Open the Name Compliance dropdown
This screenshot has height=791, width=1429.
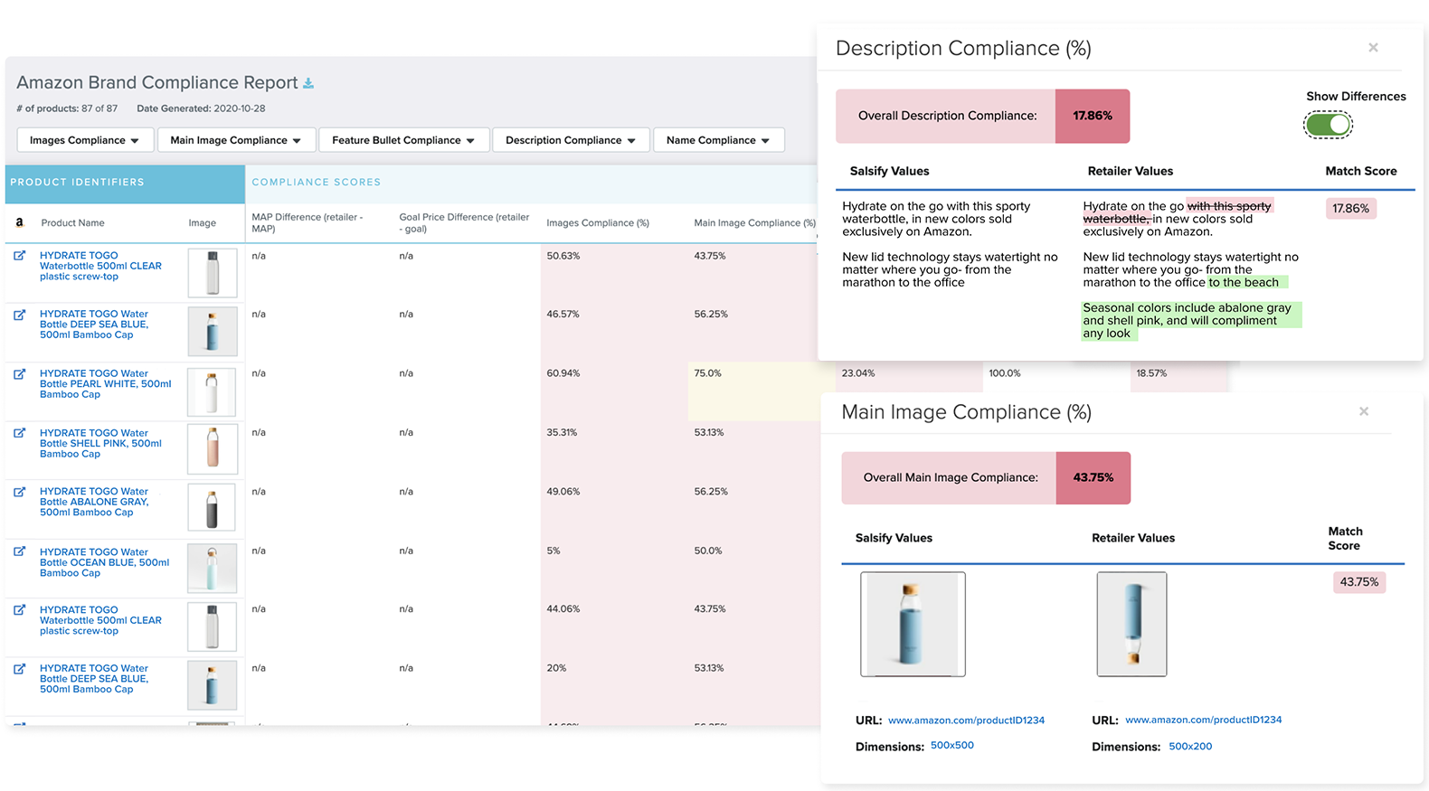pos(718,140)
